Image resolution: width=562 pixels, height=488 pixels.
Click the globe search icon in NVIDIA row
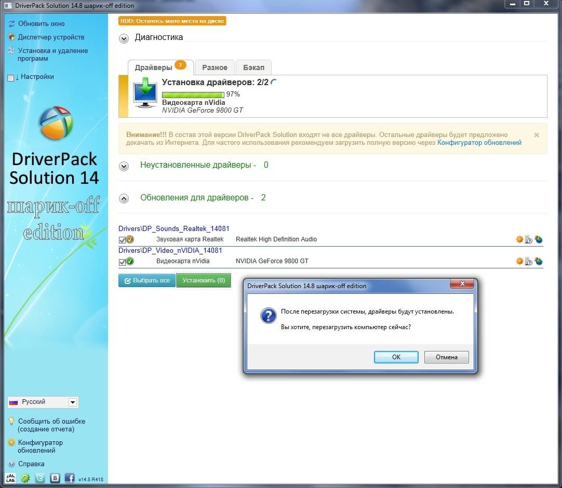tap(538, 261)
